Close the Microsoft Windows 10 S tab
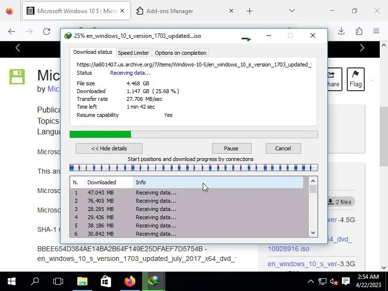This screenshot has width=388, height=291. (122, 11)
